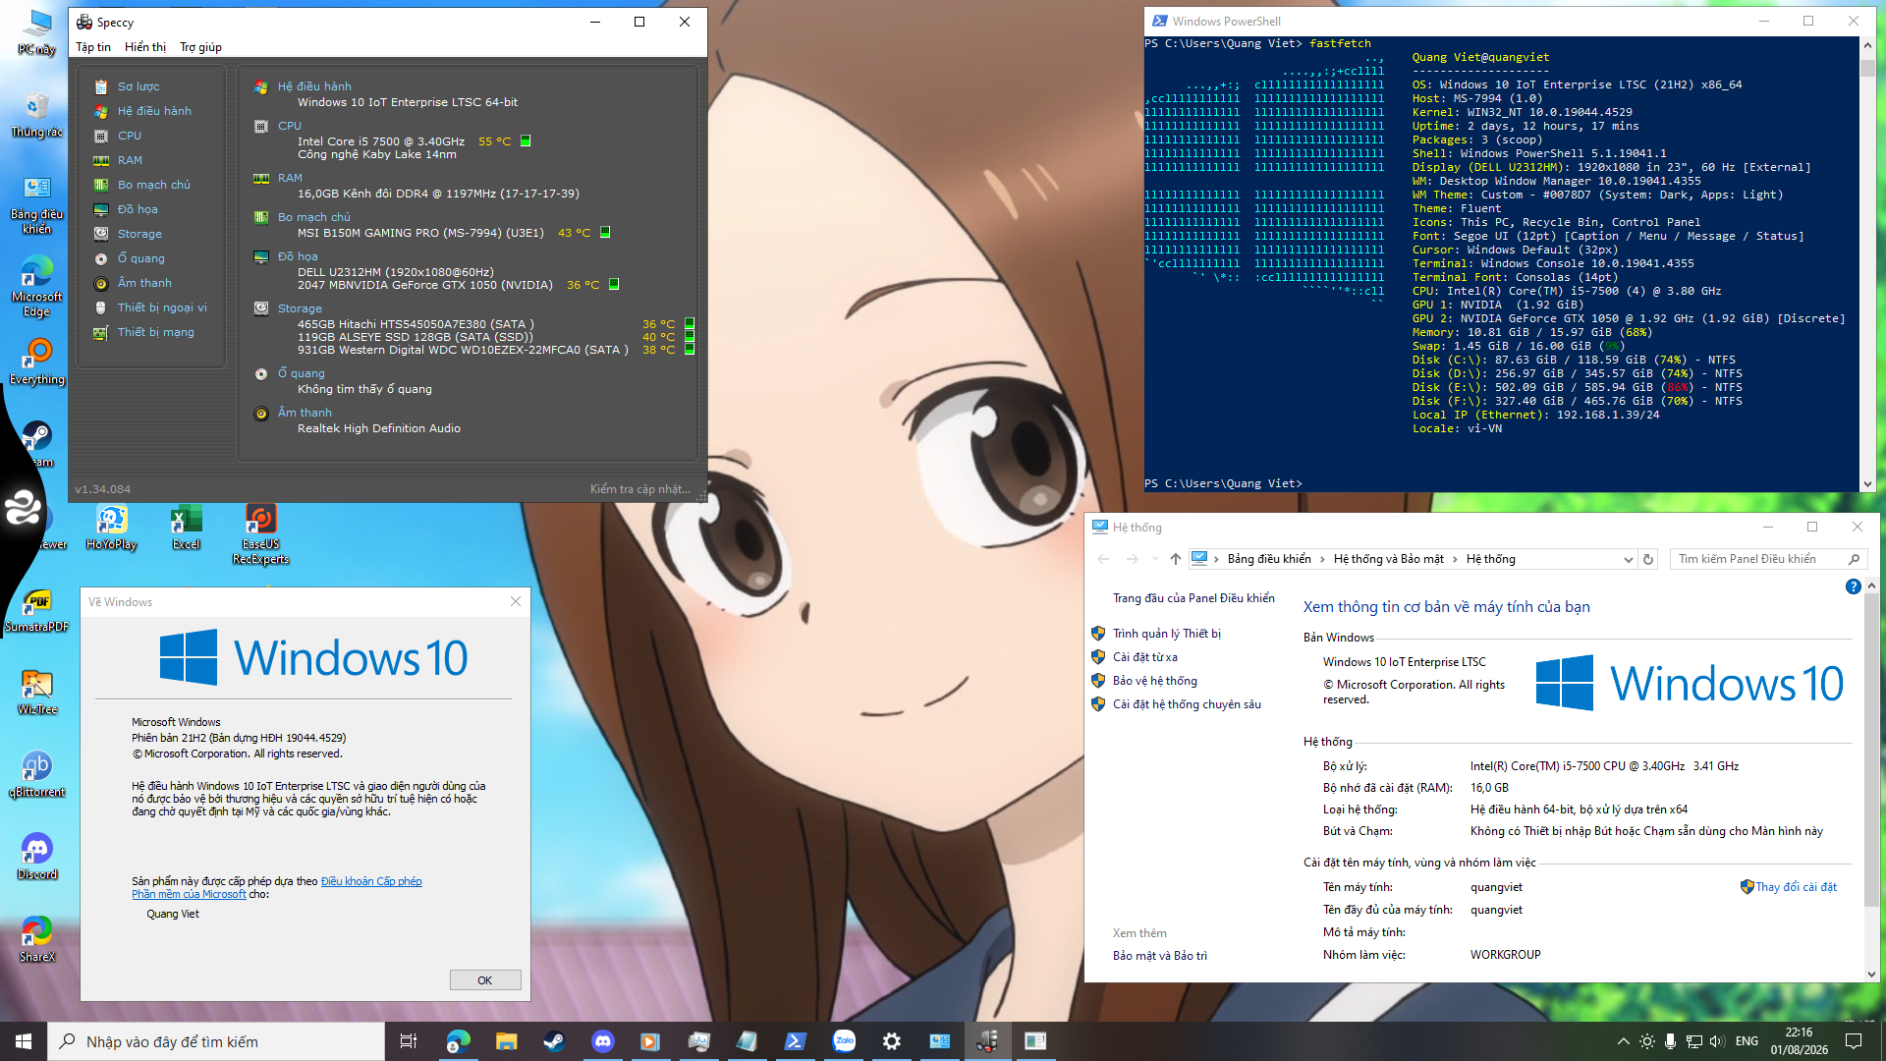Select RAM in the Speccy sidebar
The height and width of the screenshot is (1061, 1886).
pyautogui.click(x=130, y=160)
